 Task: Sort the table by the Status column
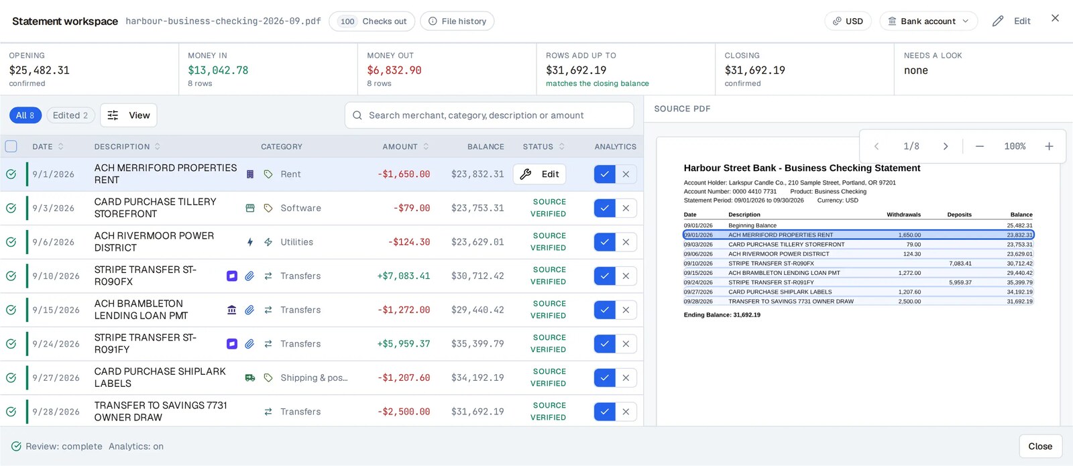coord(544,147)
